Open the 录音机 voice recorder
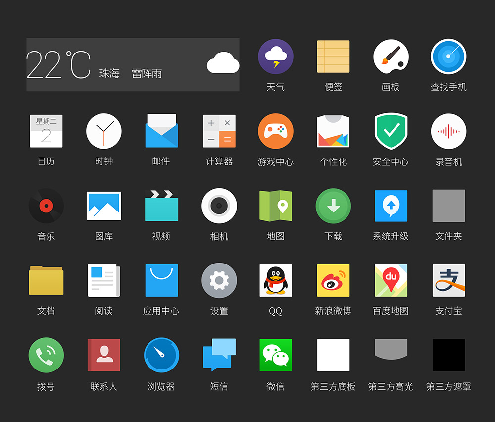Viewport: 495px width, 422px height. tap(448, 131)
